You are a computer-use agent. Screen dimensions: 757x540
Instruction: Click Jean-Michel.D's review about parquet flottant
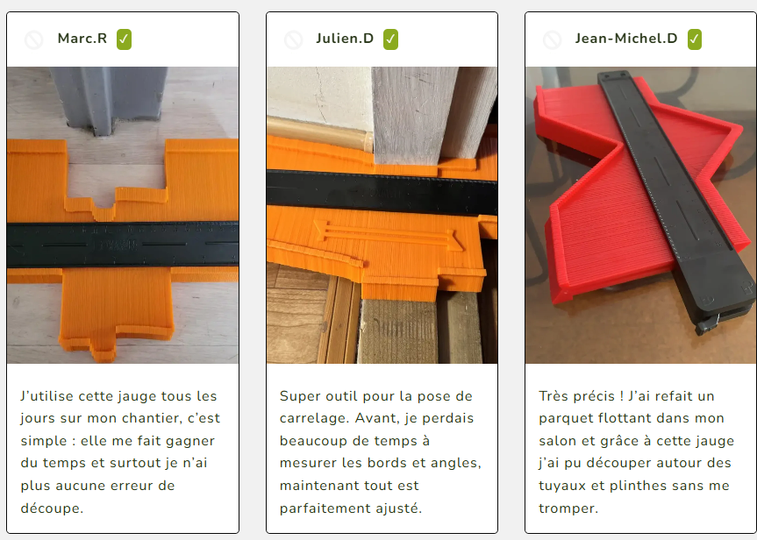pyautogui.click(x=636, y=451)
